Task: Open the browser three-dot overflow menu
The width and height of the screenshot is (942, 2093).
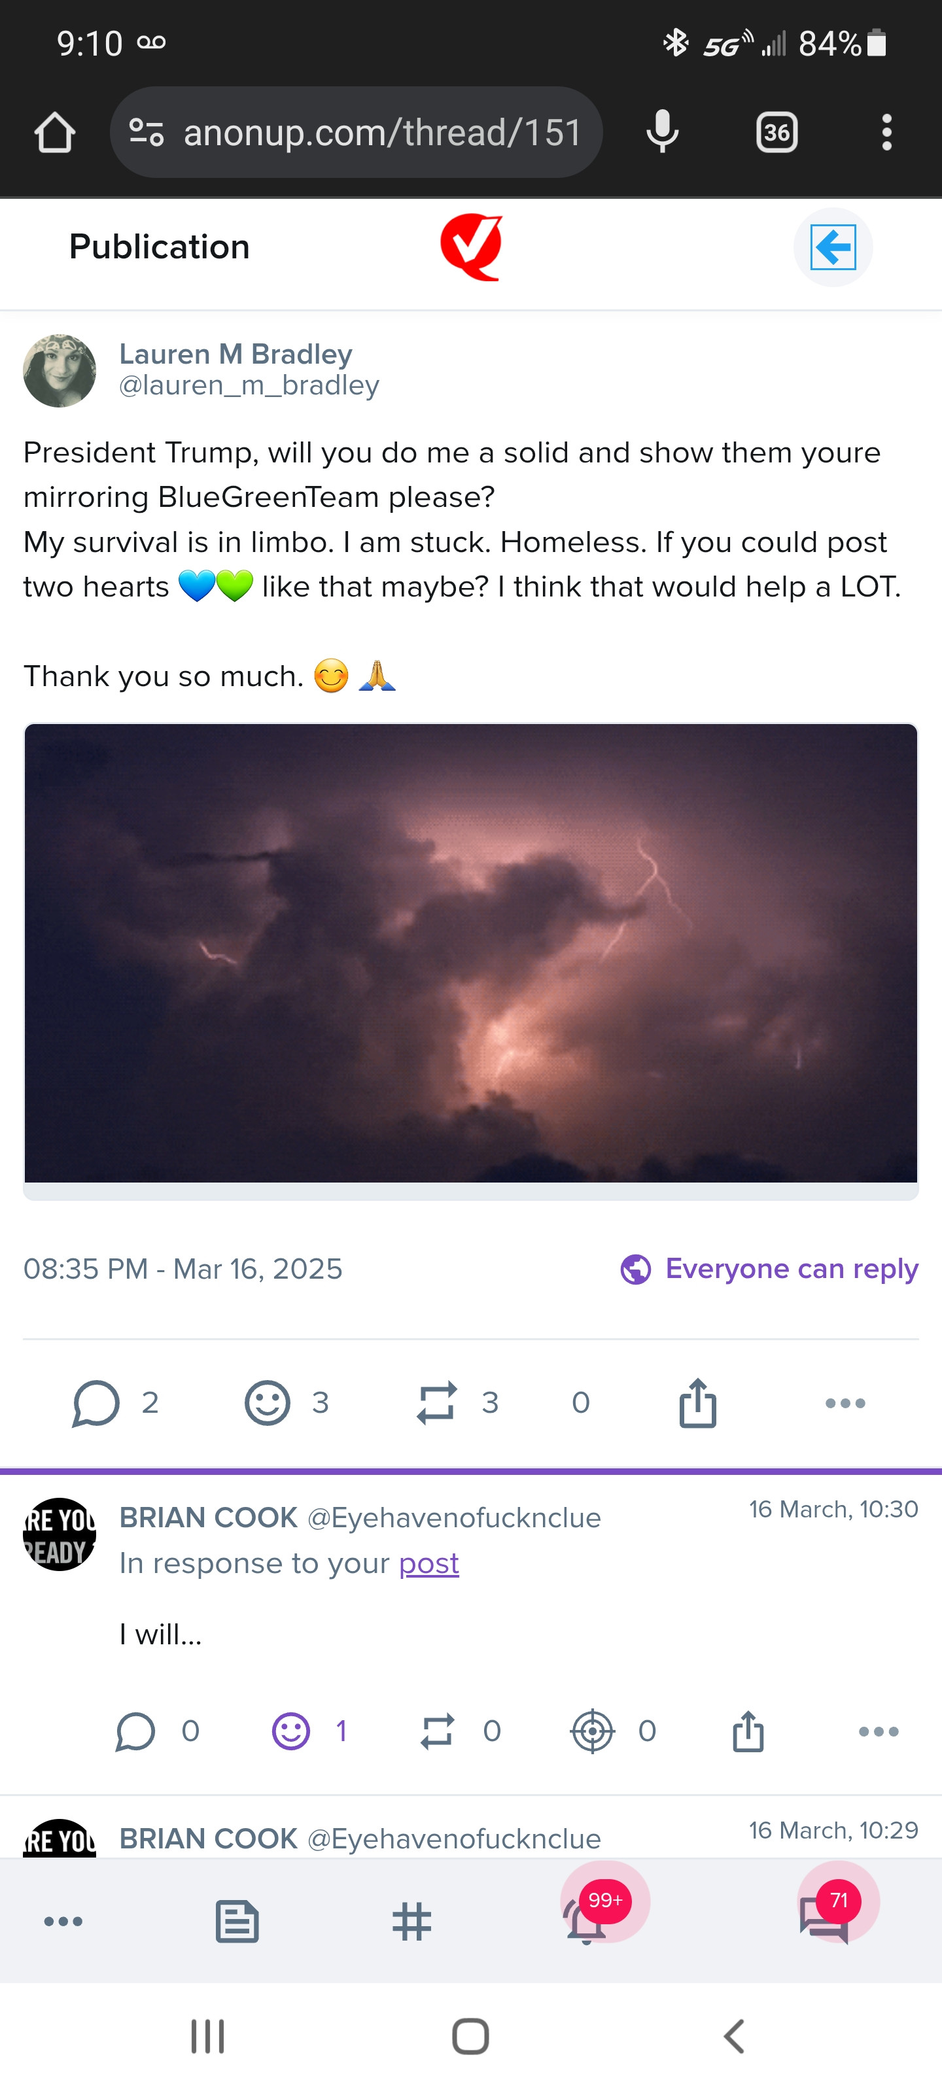Action: (x=886, y=132)
